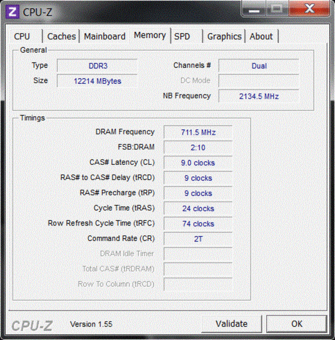Image resolution: width=335 pixels, height=340 pixels.
Task: Select the Mainboard tab
Action: pyautogui.click(x=104, y=36)
